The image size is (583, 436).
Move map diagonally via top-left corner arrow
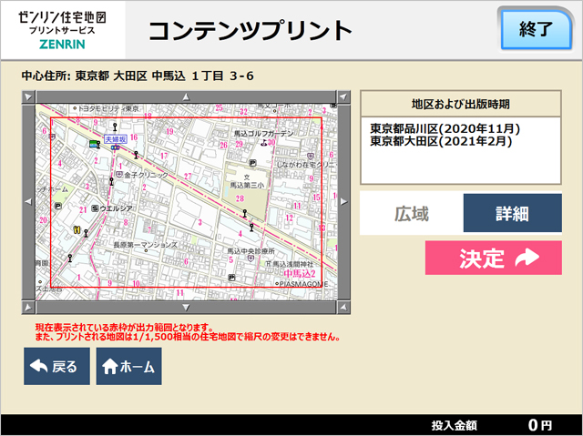coord(27,95)
